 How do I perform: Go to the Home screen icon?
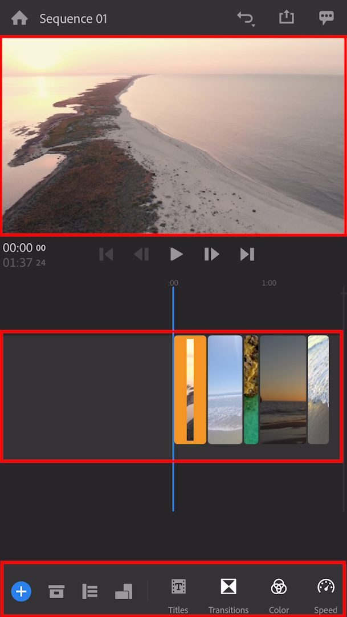(x=19, y=18)
